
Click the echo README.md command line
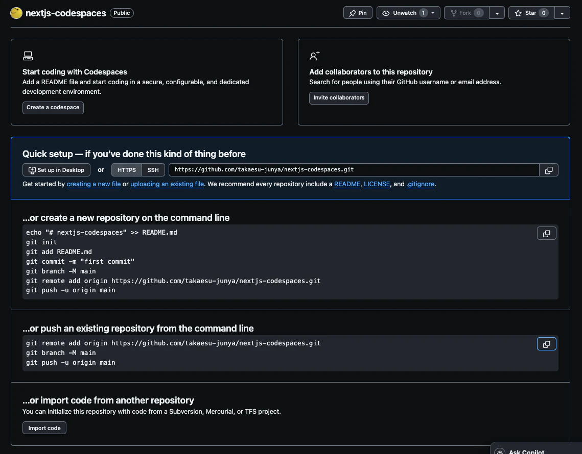coord(102,233)
